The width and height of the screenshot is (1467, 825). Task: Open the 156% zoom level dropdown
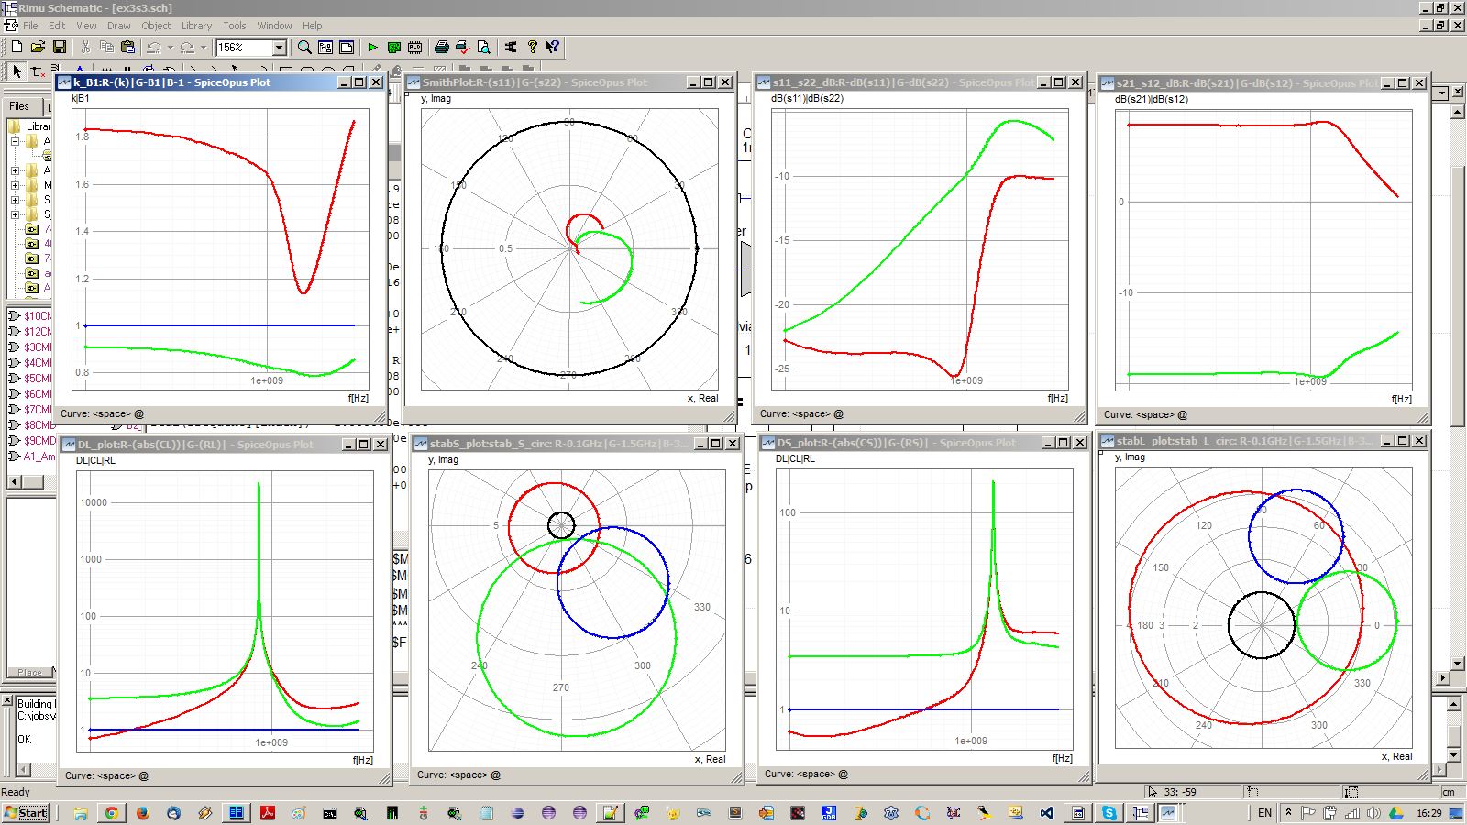(x=280, y=48)
